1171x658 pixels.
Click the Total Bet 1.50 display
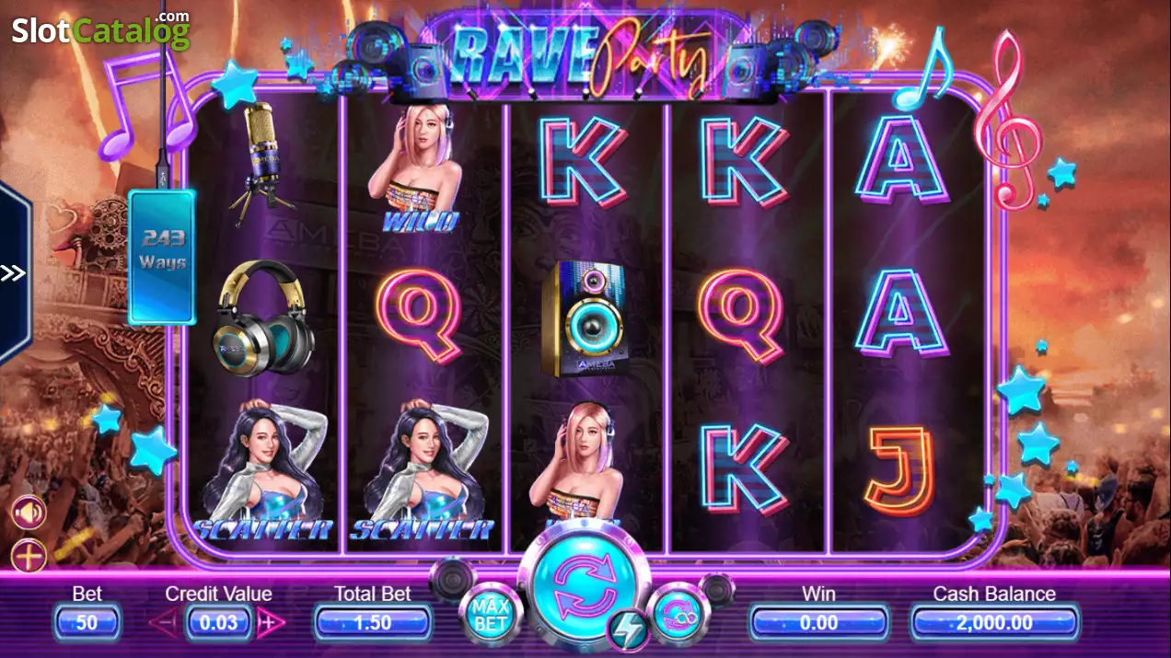pos(373,623)
